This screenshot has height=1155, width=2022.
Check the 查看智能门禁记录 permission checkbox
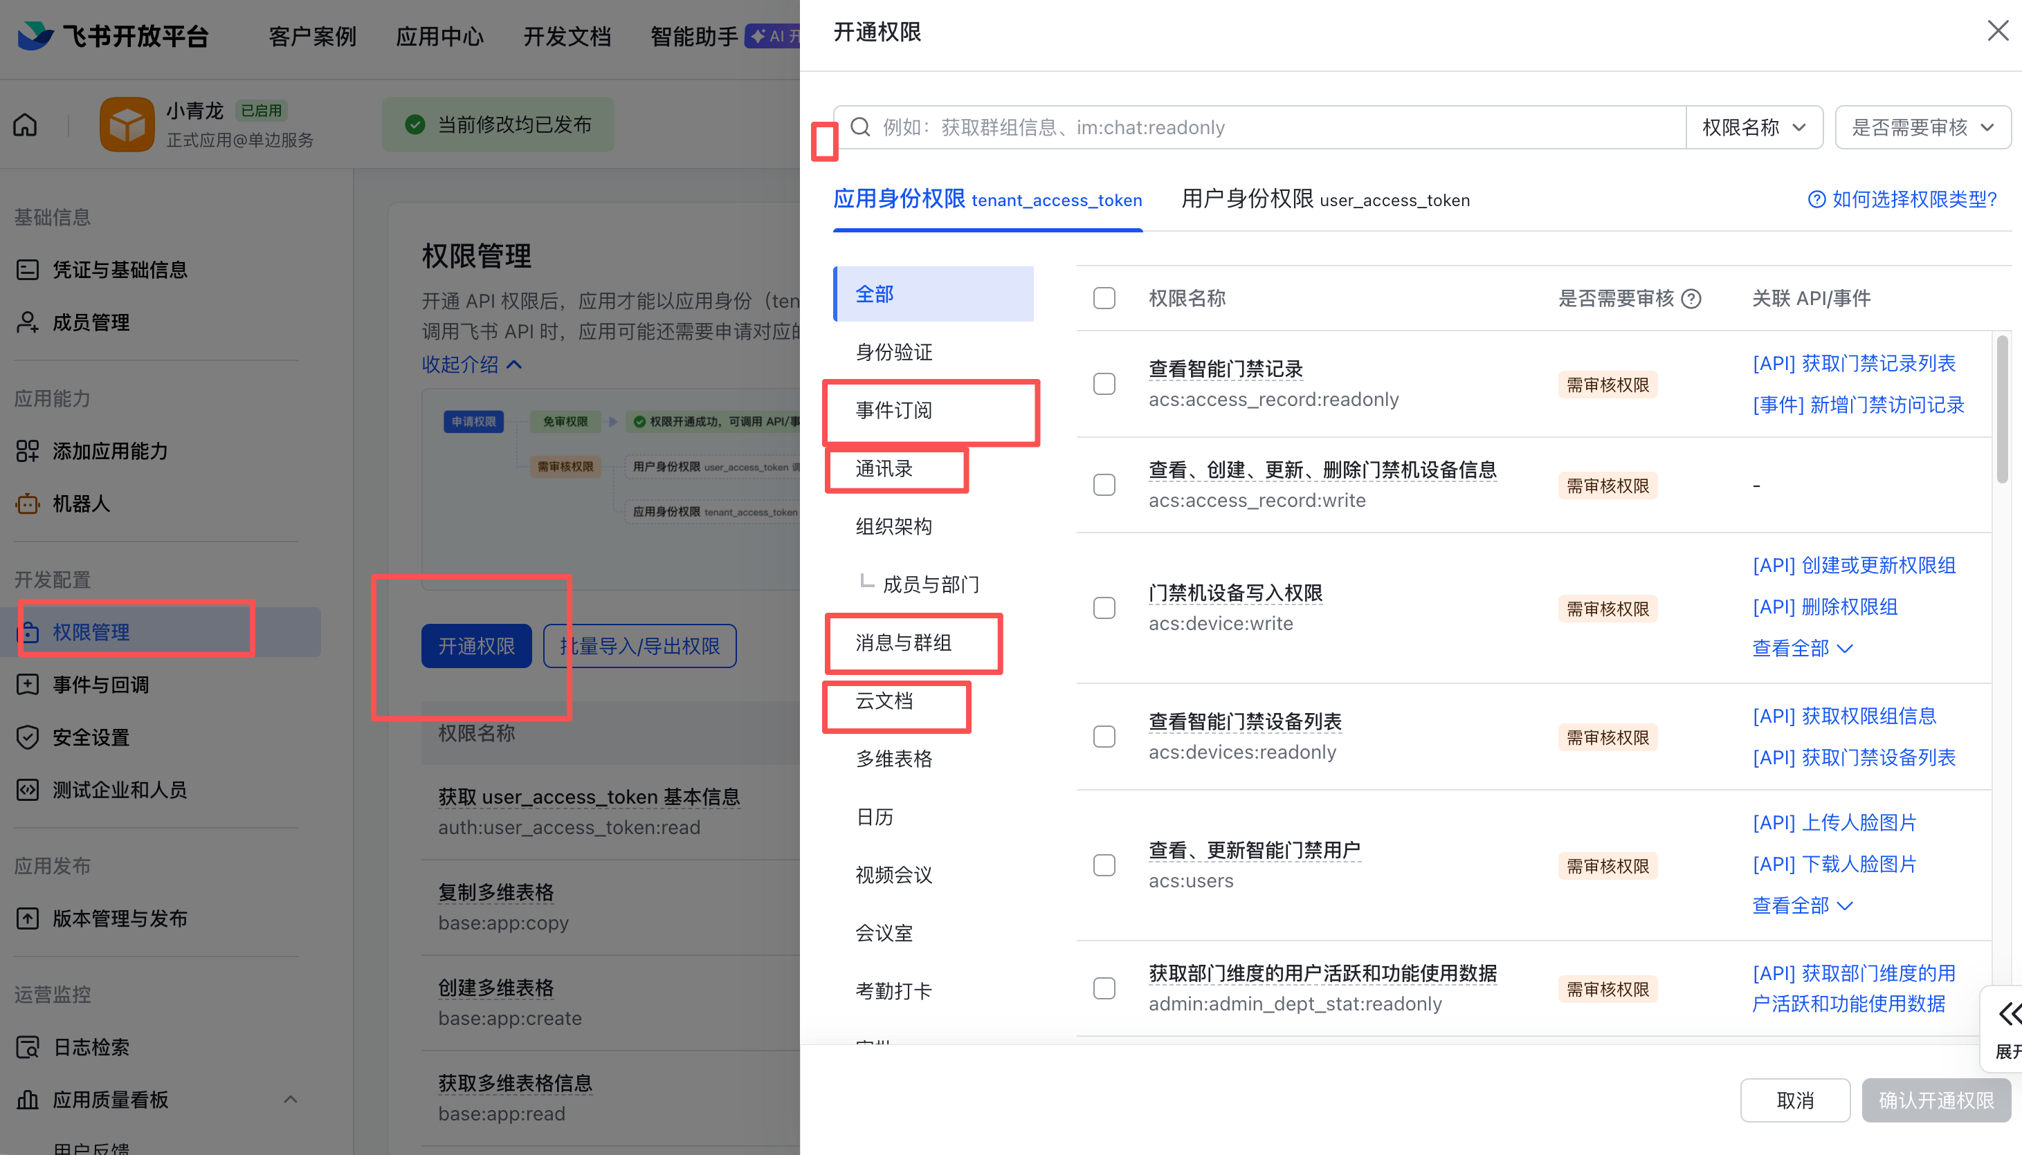1104,384
